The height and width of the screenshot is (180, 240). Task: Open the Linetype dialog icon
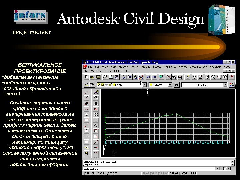click(x=176, y=85)
